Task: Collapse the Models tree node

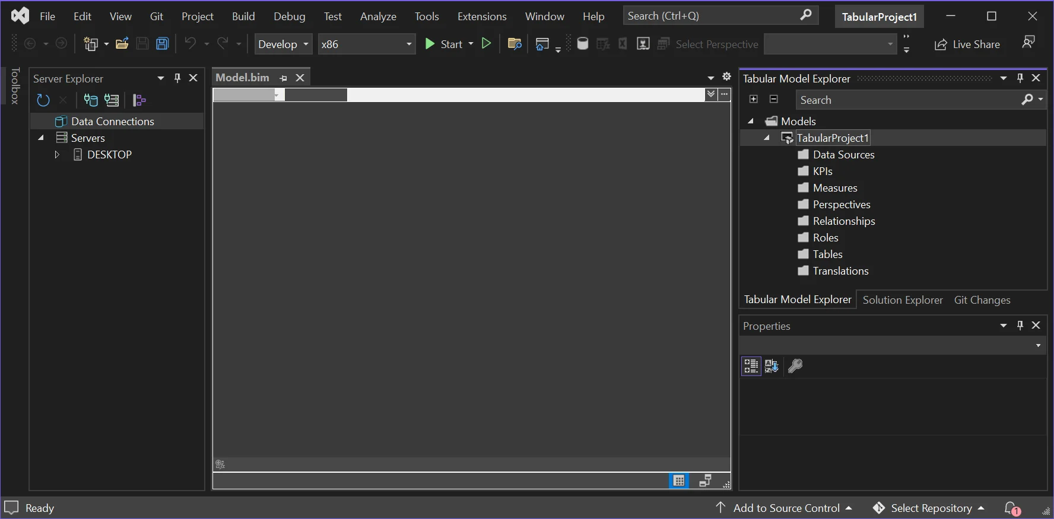Action: (x=751, y=121)
